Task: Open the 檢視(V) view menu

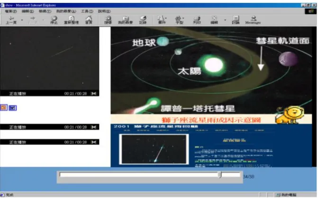Action: pyautogui.click(x=45, y=11)
